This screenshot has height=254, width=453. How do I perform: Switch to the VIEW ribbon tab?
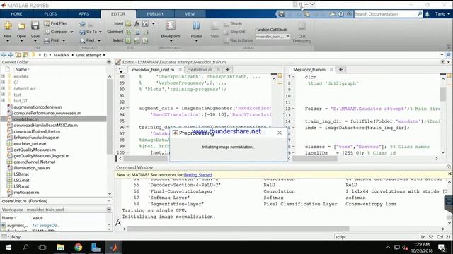(190, 14)
